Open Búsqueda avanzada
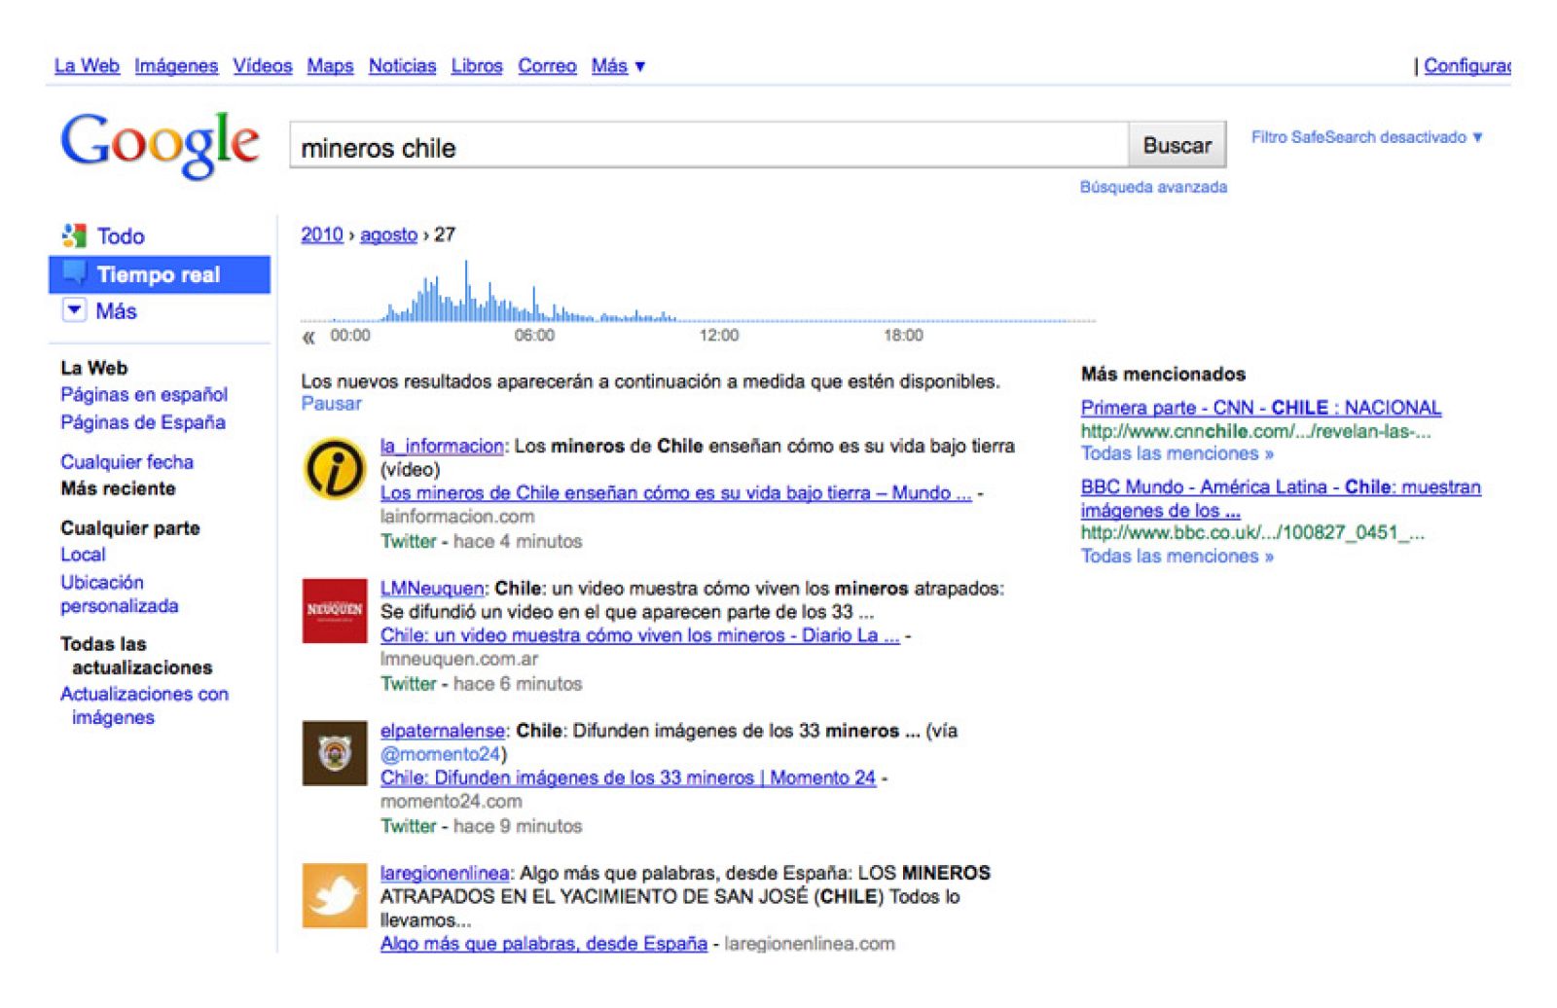Viewport: 1557px width, 1008px height. pyautogui.click(x=1152, y=187)
